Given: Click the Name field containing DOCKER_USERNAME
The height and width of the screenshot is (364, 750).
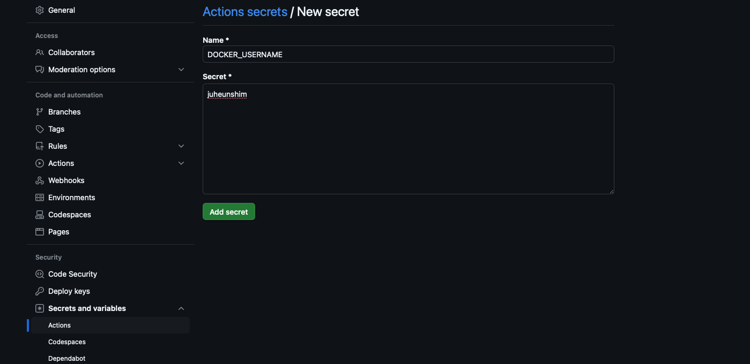Looking at the screenshot, I should (408, 54).
